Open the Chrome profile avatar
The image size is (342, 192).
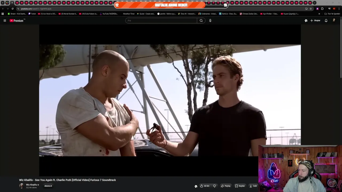pyautogui.click(x=334, y=9)
